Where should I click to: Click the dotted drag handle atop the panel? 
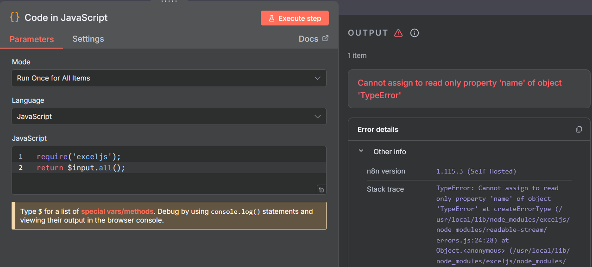[x=169, y=2]
